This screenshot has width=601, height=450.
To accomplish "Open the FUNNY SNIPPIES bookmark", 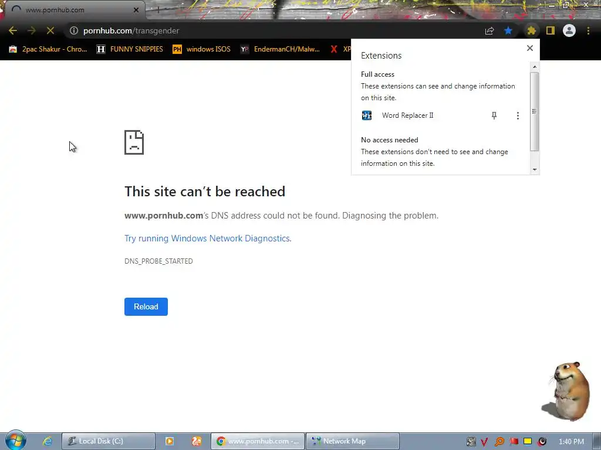I will [130, 49].
